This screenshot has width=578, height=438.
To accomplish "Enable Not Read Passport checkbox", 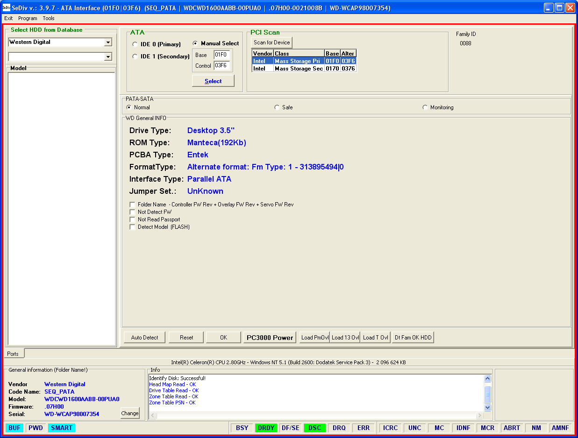I will click(x=133, y=219).
